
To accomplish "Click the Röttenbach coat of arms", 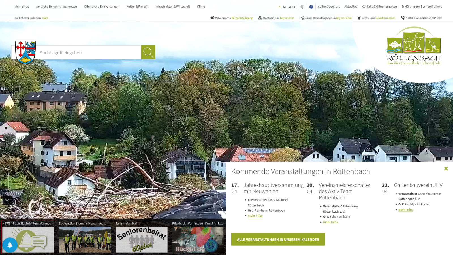I will pyautogui.click(x=25, y=52).
